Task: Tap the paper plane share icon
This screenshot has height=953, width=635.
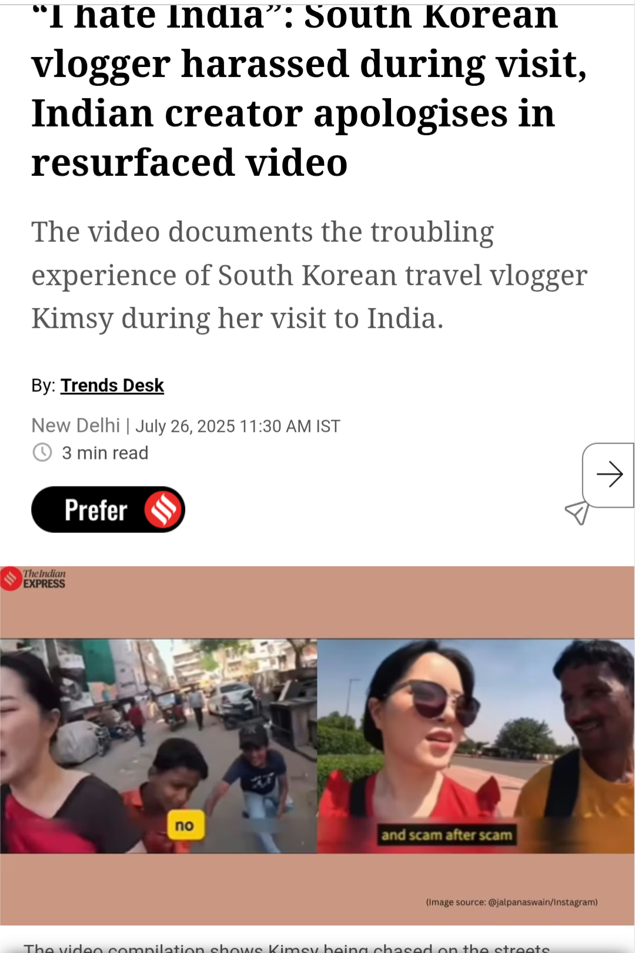Action: pos(577,513)
